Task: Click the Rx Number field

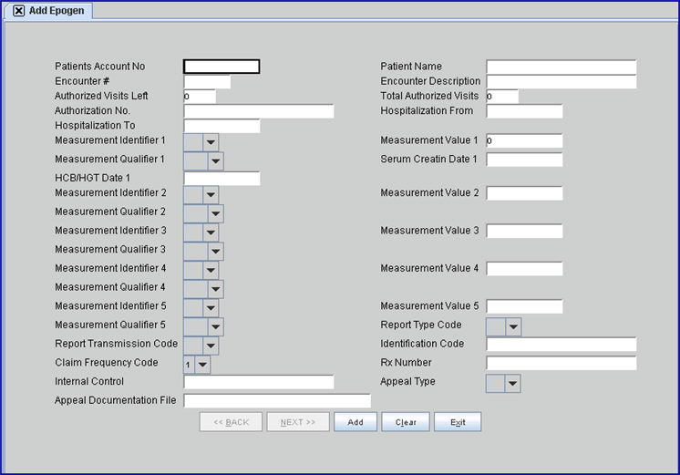Action: point(562,363)
